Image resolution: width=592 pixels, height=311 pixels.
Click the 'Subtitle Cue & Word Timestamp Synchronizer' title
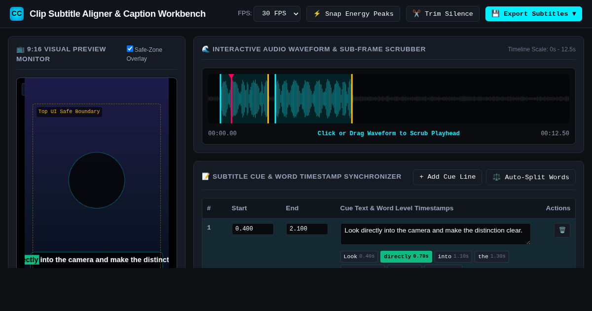[301, 177]
